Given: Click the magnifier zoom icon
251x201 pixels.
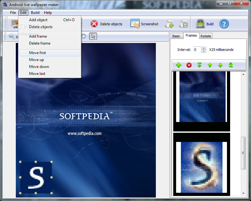Looking at the screenshot, I should point(11,36).
